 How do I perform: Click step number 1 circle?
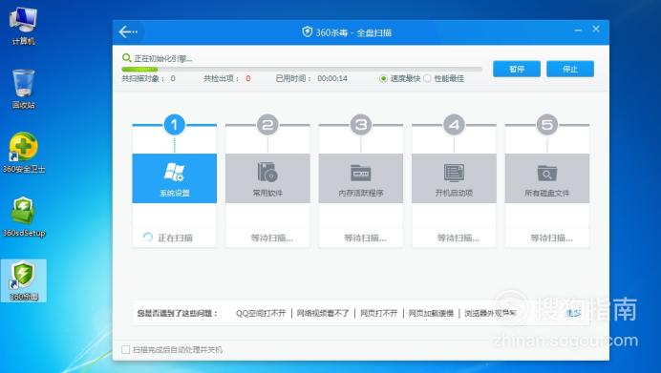pos(174,125)
